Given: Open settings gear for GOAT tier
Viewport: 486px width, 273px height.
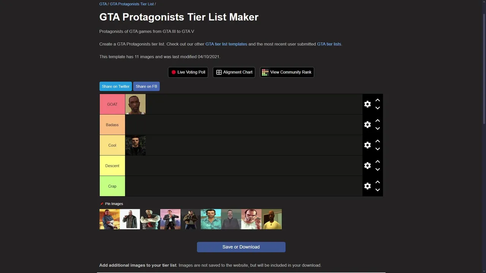Looking at the screenshot, I should click(x=367, y=104).
